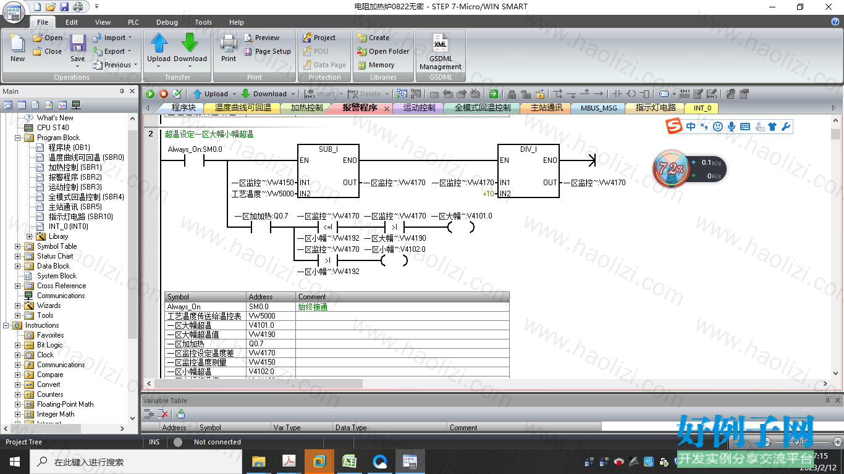Click the red Stop PLC icon

(x=164, y=94)
